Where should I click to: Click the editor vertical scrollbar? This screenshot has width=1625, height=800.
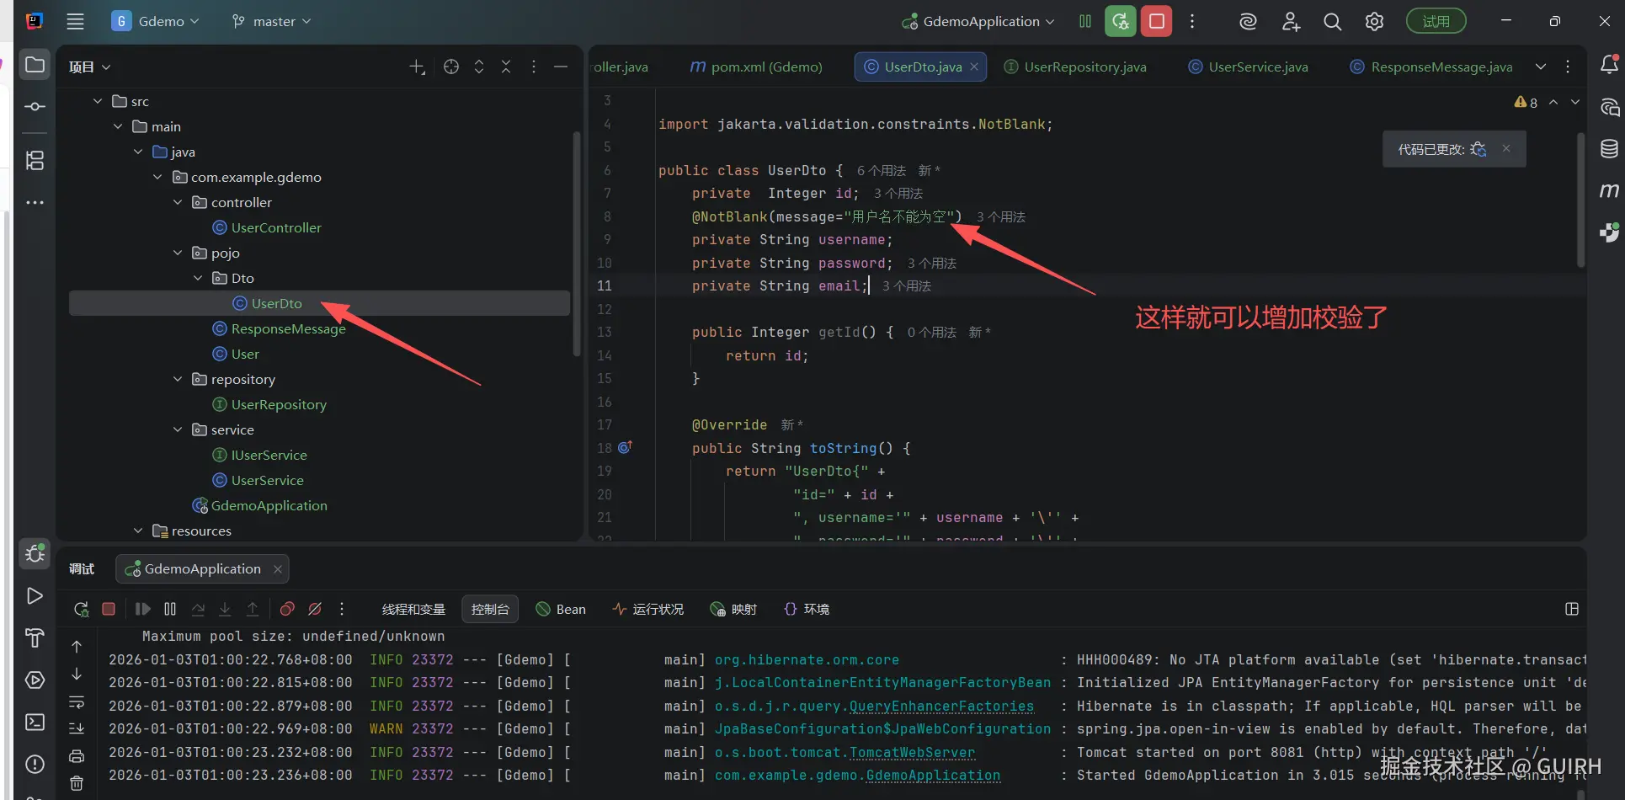pyautogui.click(x=1581, y=200)
